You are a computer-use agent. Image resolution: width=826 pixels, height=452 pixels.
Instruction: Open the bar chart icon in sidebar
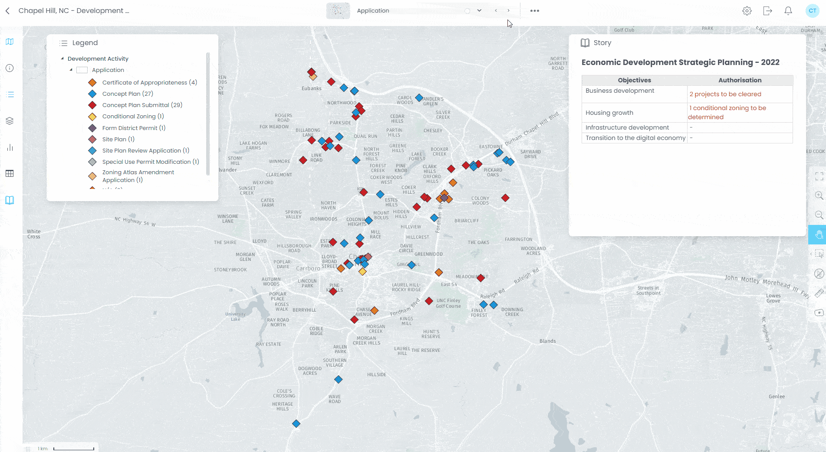pos(10,147)
